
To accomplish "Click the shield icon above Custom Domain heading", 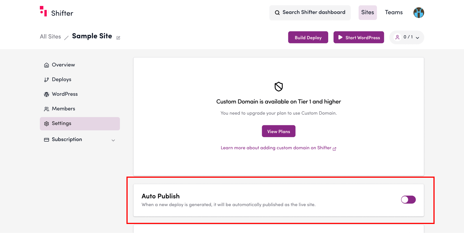I will coord(279,87).
